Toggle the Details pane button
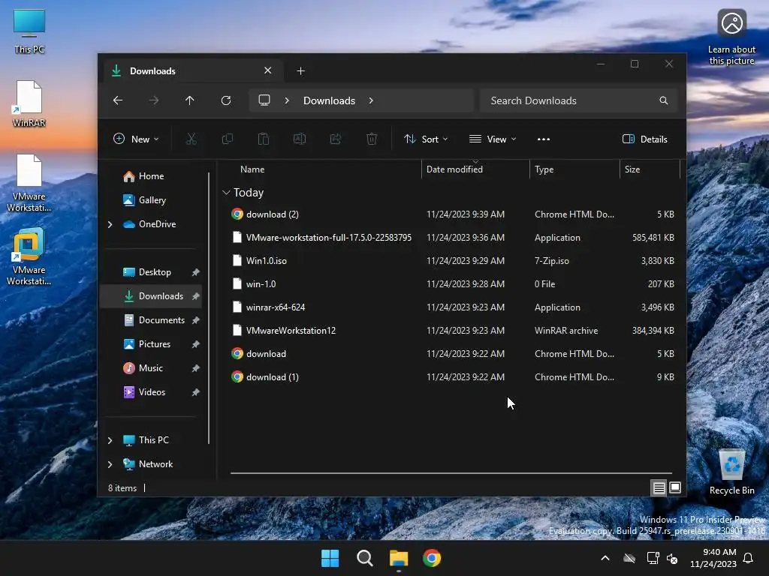This screenshot has width=769, height=576. (645, 139)
